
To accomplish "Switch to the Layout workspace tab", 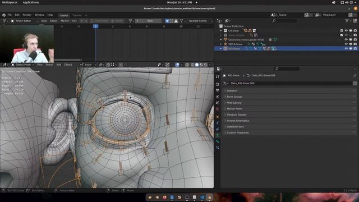I will point(63,15).
